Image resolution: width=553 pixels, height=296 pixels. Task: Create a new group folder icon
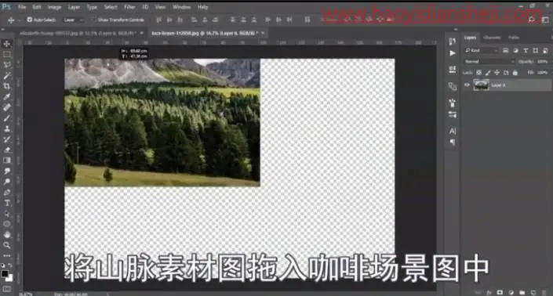tap(522, 293)
